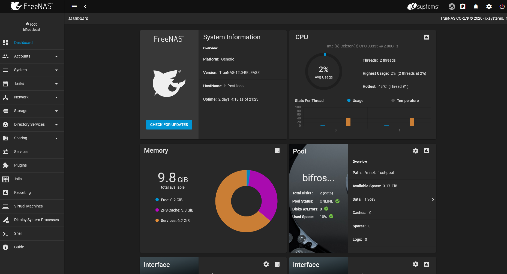Click the Accounts people icon
The width and height of the screenshot is (507, 274).
5,56
